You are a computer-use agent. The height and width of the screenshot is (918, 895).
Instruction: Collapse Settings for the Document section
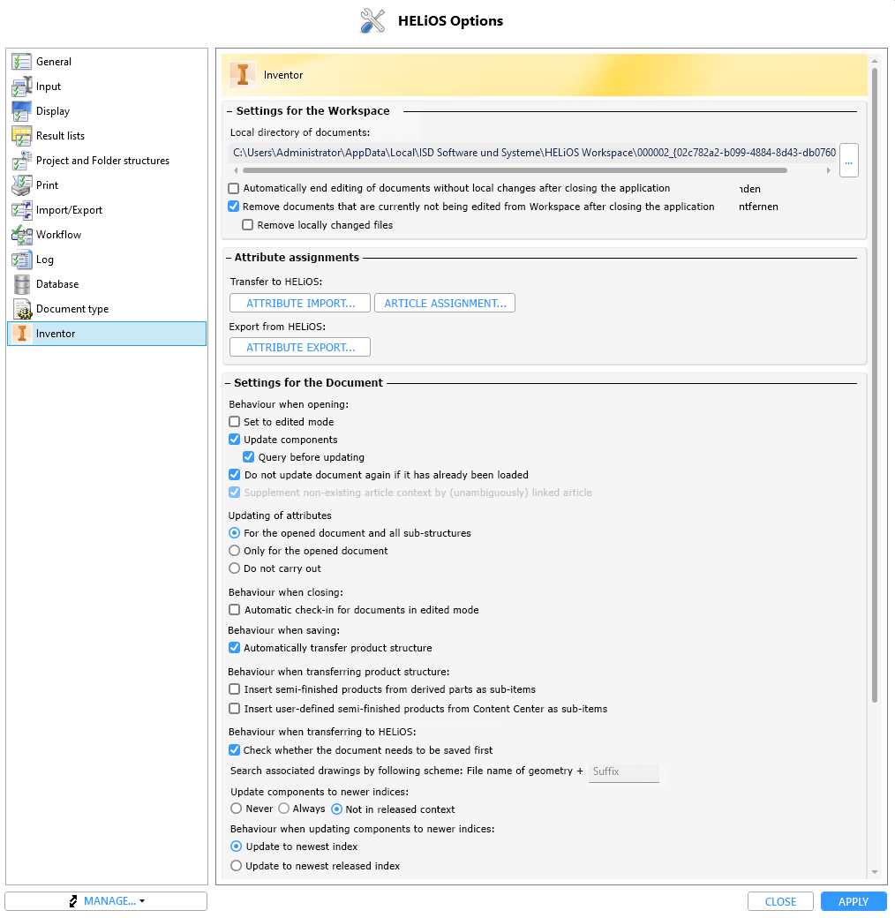(x=229, y=383)
